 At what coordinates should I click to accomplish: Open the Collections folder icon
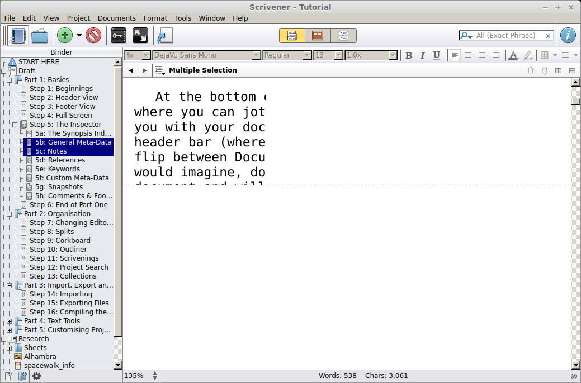(40, 36)
